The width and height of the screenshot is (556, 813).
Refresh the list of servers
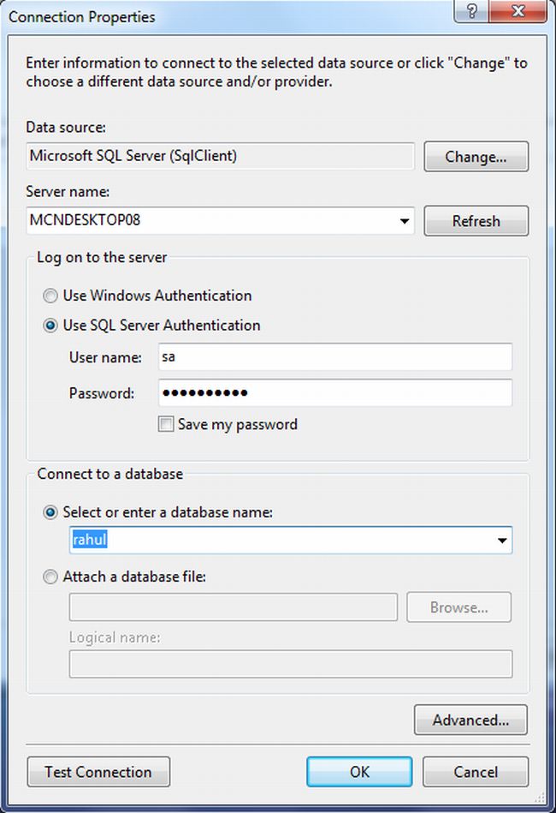(x=476, y=220)
